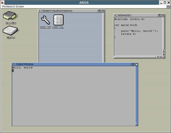The image size is (171, 133).
Task: Close the Output Window
Action: click(13, 64)
